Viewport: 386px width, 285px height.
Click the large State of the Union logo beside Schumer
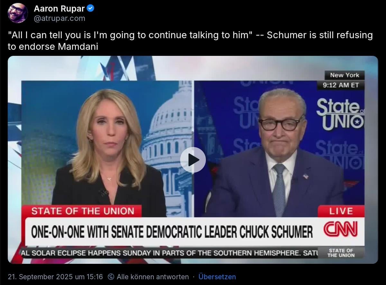pyautogui.click(x=340, y=114)
